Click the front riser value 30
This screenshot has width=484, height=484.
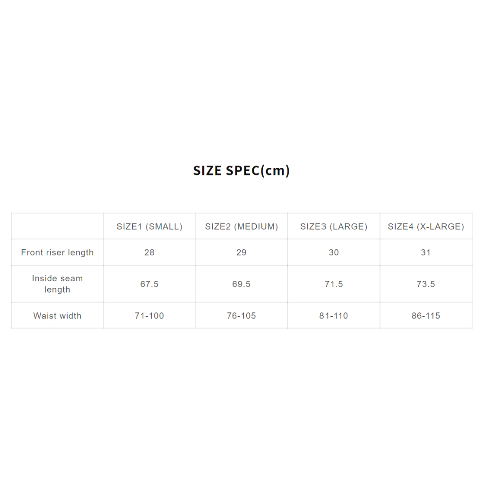click(x=334, y=252)
